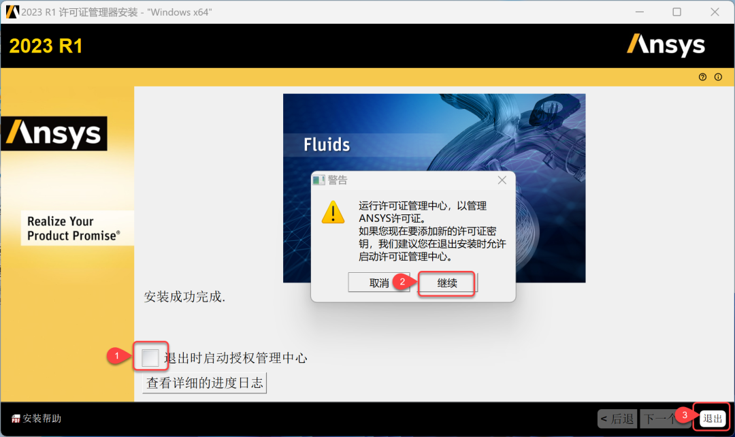Click 继续 in the warning dialog
The width and height of the screenshot is (735, 437).
(x=446, y=282)
